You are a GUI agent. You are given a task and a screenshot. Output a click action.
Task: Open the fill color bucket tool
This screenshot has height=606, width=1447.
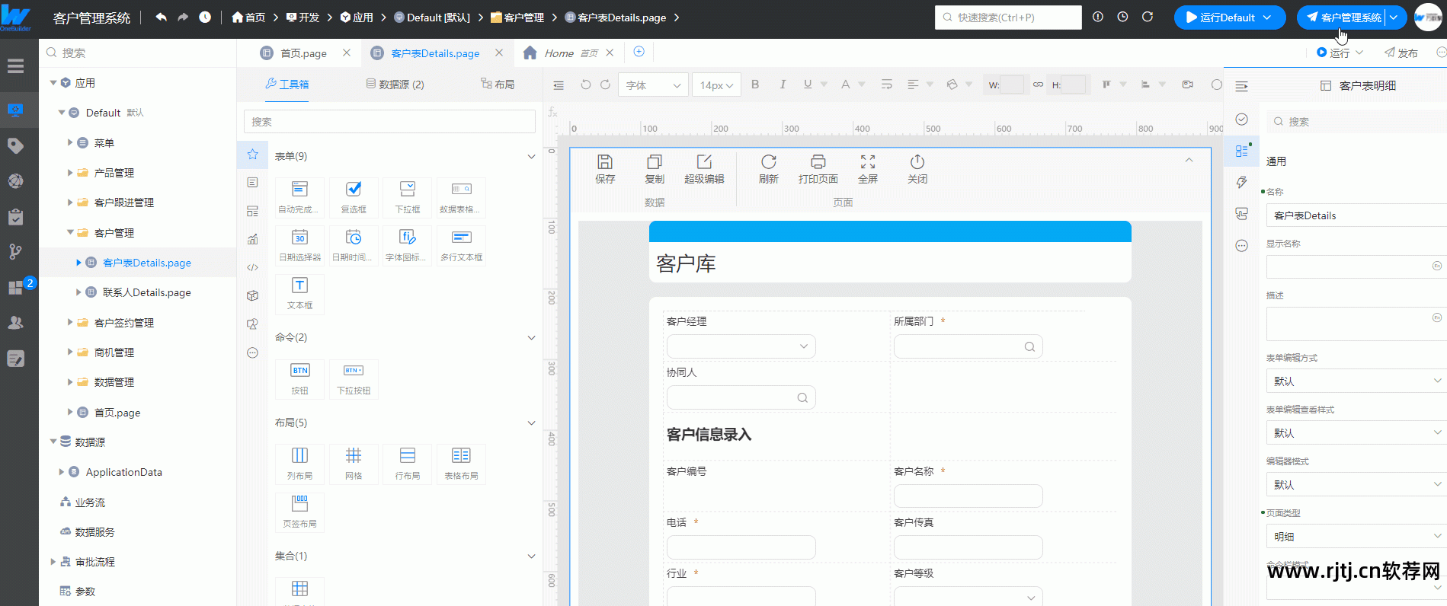952,85
